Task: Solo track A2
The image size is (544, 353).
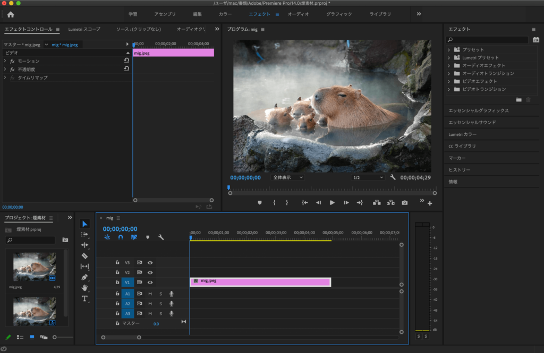Action: point(160,304)
